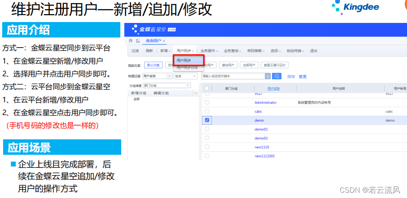Toggle the select-all header checkbox

click(207, 88)
